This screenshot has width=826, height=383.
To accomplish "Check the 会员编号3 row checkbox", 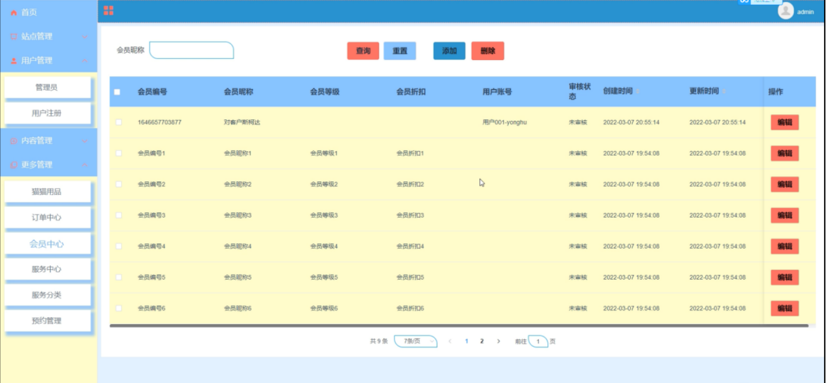I will [119, 215].
